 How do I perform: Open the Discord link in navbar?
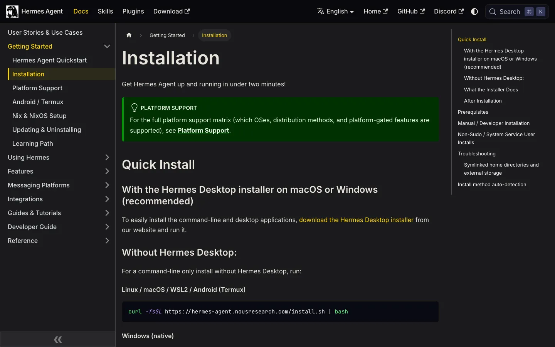[x=449, y=12]
